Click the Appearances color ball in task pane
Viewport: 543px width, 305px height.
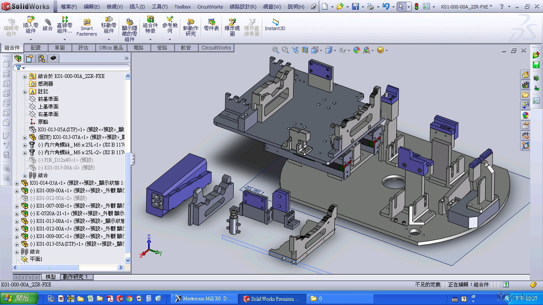tap(525, 115)
